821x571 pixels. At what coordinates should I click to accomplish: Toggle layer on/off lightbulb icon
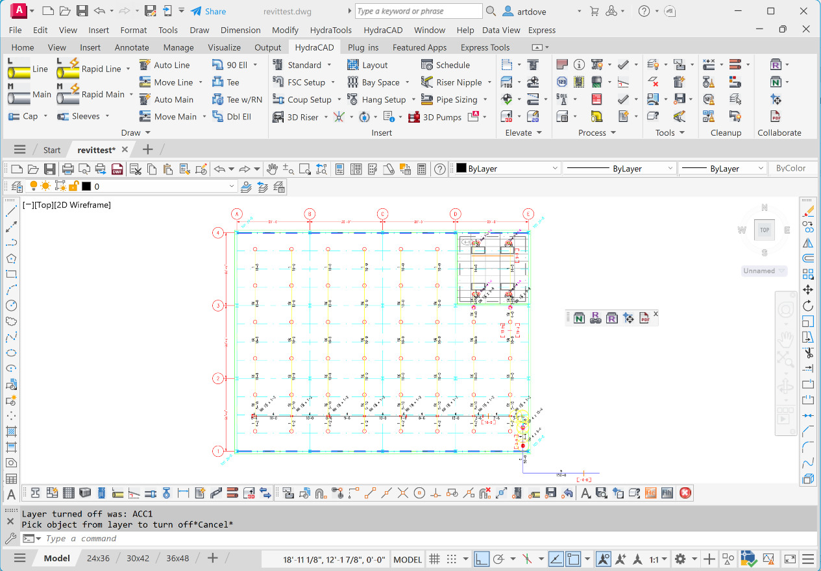(34, 186)
